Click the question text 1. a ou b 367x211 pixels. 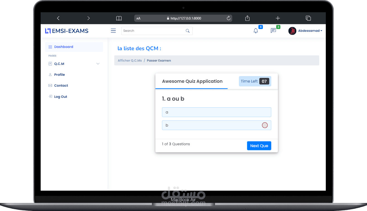coord(173,99)
